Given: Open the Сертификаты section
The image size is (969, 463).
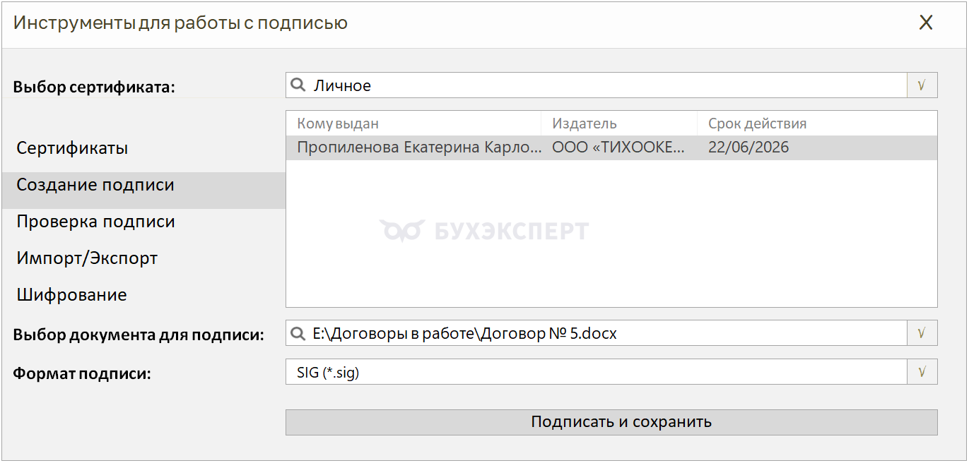Looking at the screenshot, I should [72, 148].
